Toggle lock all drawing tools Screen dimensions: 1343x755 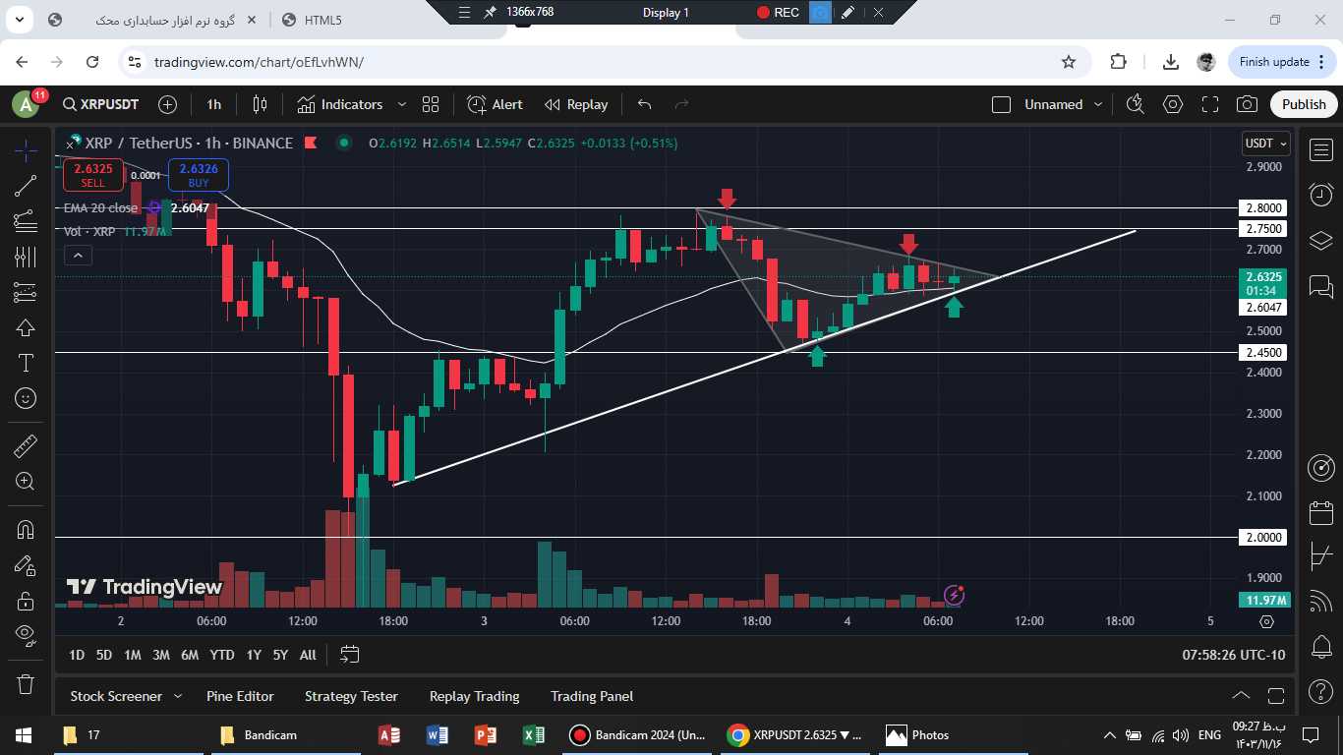pos(26,601)
